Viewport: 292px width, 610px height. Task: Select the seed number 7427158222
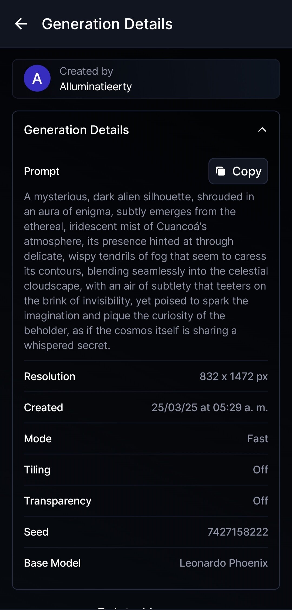238,532
